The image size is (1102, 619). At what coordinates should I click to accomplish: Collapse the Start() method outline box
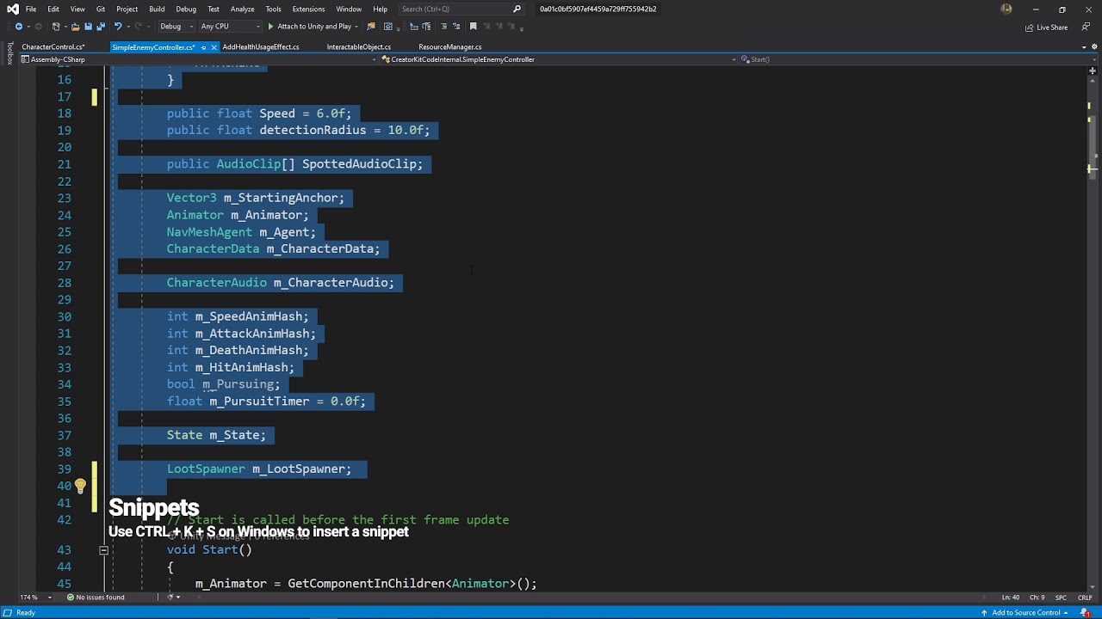pos(103,550)
